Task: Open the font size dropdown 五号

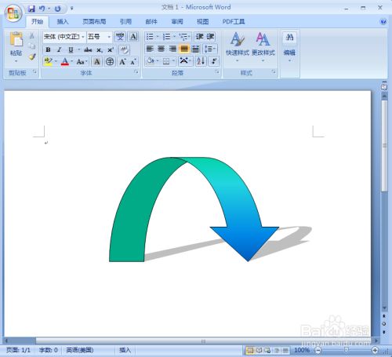Action: pos(109,37)
